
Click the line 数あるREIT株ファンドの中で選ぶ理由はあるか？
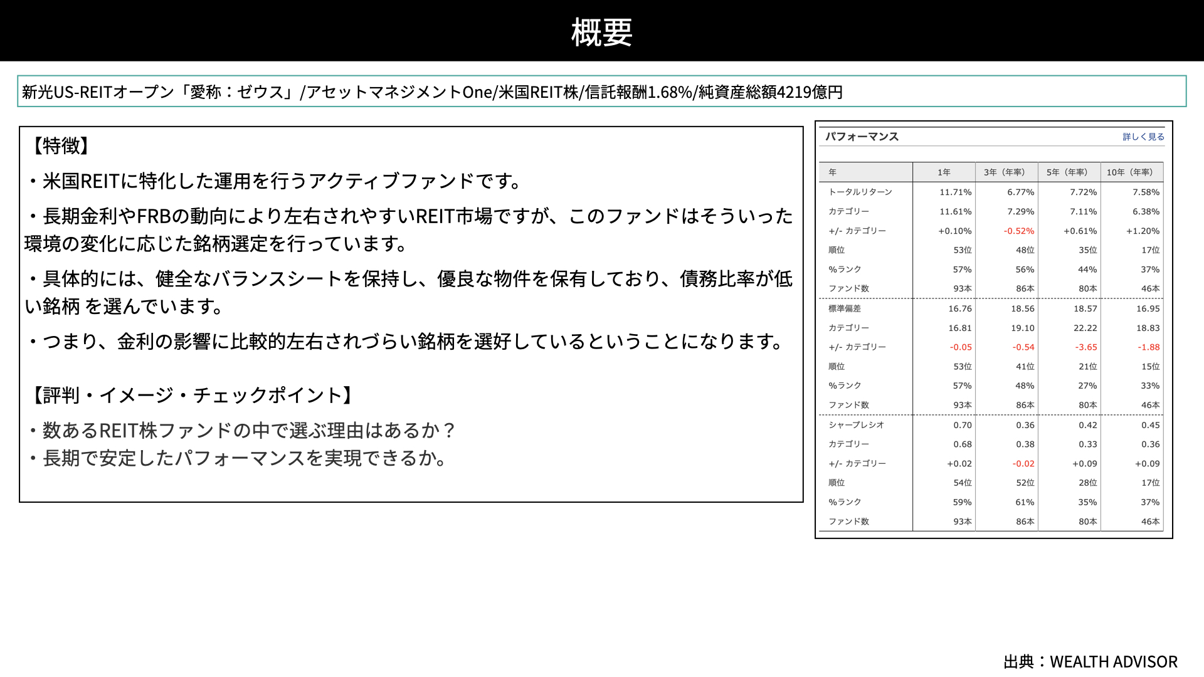[242, 431]
